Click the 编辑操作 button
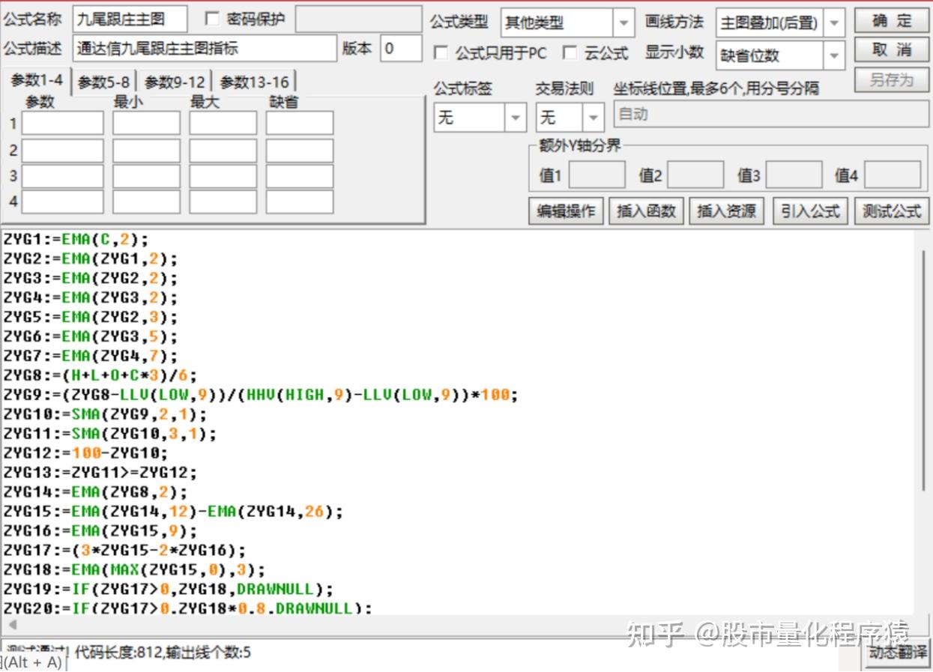The height and width of the screenshot is (672, 933). pyautogui.click(x=567, y=211)
